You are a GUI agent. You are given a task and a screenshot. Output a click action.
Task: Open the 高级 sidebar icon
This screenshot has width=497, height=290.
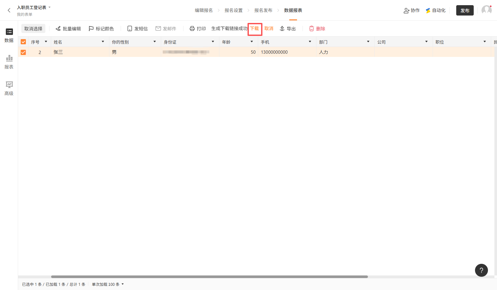pos(9,88)
